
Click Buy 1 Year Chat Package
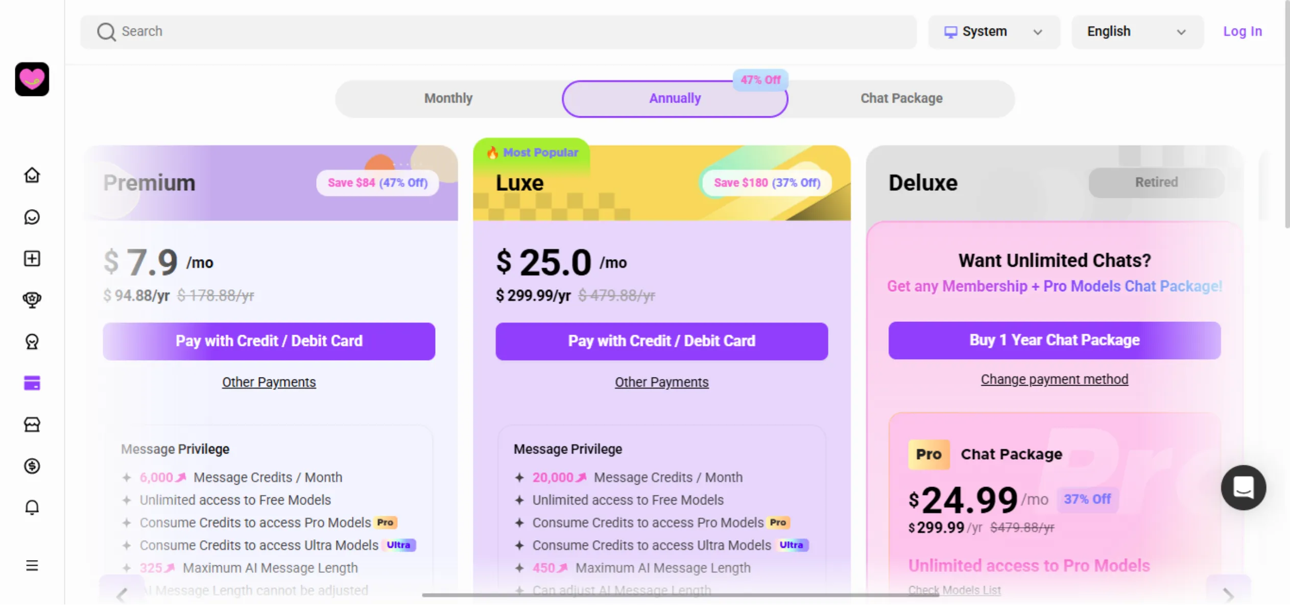click(1054, 340)
